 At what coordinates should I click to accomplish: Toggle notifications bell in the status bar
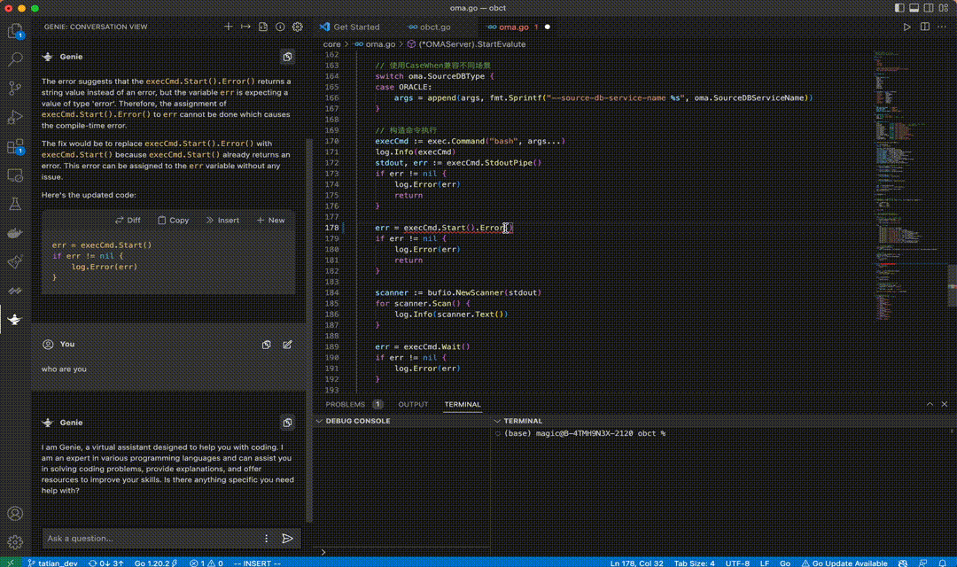pyautogui.click(x=942, y=563)
